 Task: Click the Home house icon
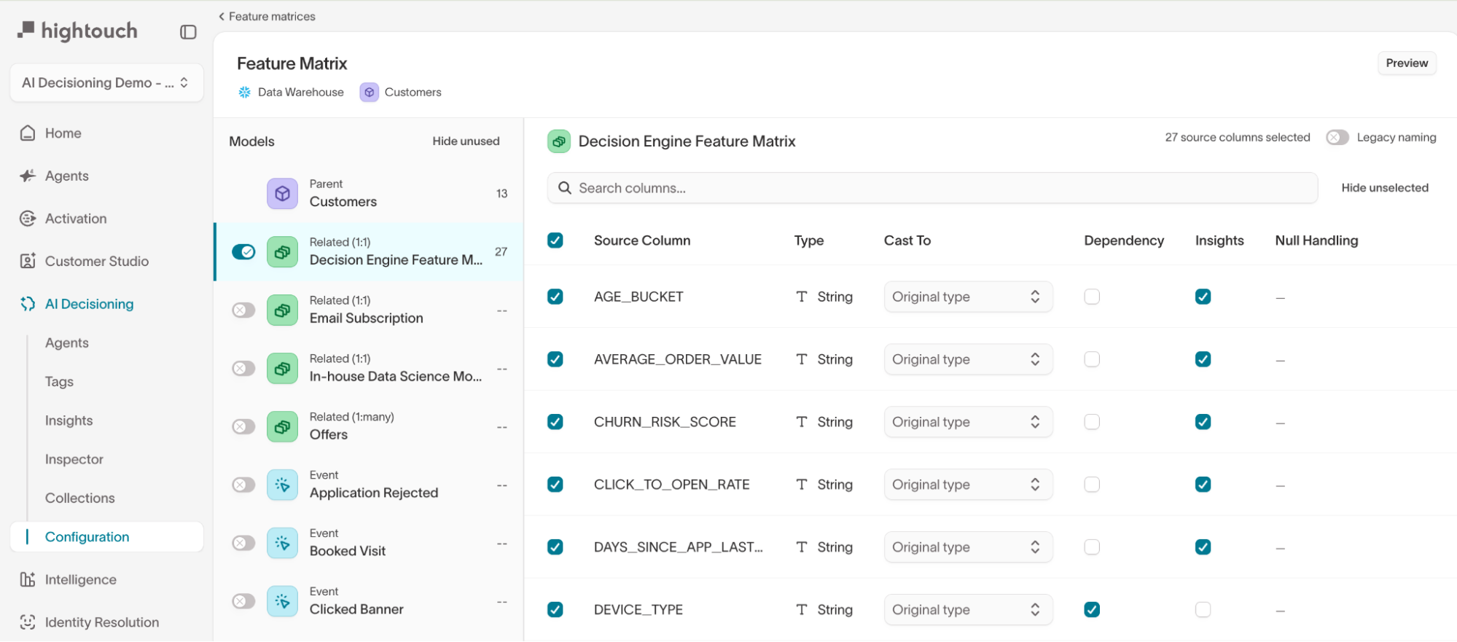click(x=28, y=133)
